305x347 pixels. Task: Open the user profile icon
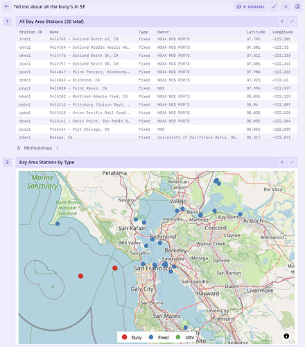297,7
